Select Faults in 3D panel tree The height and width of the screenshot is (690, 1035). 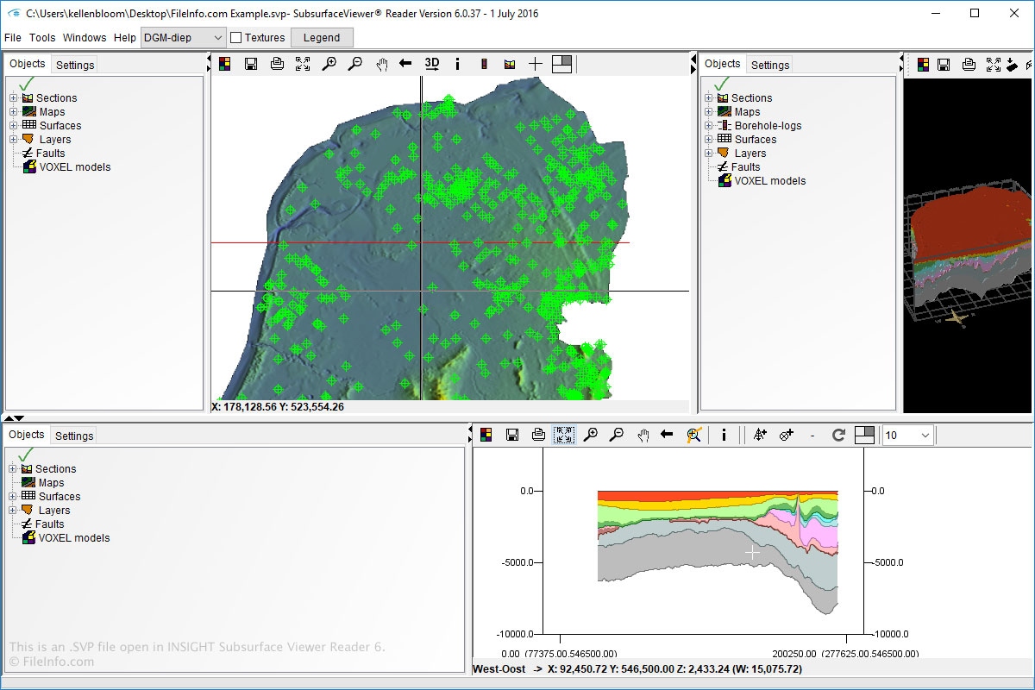click(745, 166)
